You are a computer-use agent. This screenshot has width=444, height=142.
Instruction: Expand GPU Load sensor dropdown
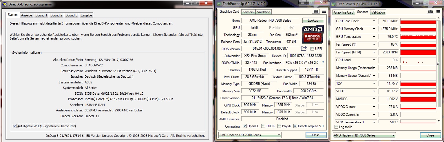tap(374, 60)
